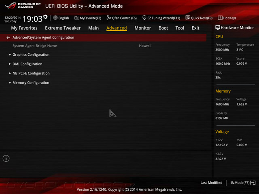Screen dimensions: 259x194
Task: Click the ROG Republic of Gamers logo
Action: click(23, 6)
